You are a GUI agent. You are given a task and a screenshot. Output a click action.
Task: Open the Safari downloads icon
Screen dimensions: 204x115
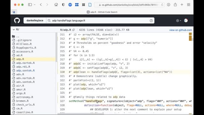169,5
